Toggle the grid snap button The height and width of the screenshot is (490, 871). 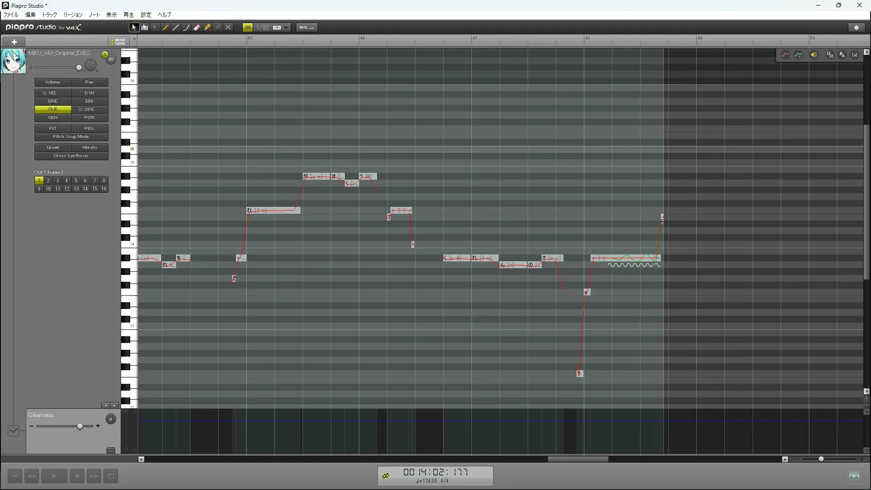248,28
